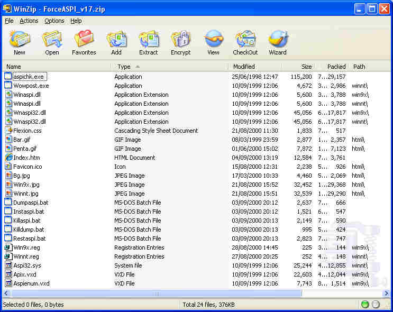Click the Apix.vxd file icon
Image resolution: width=393 pixels, height=312 pixels.
pos(8,274)
